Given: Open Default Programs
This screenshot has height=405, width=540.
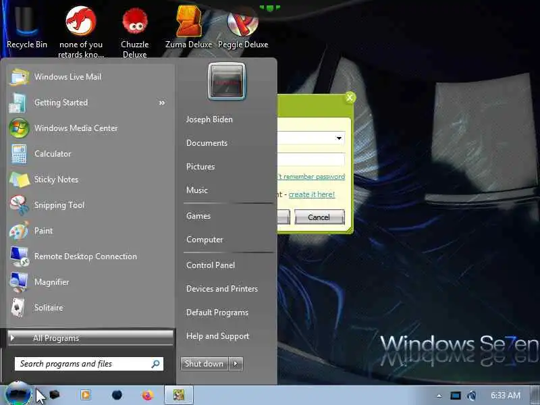Looking at the screenshot, I should pos(217,313).
